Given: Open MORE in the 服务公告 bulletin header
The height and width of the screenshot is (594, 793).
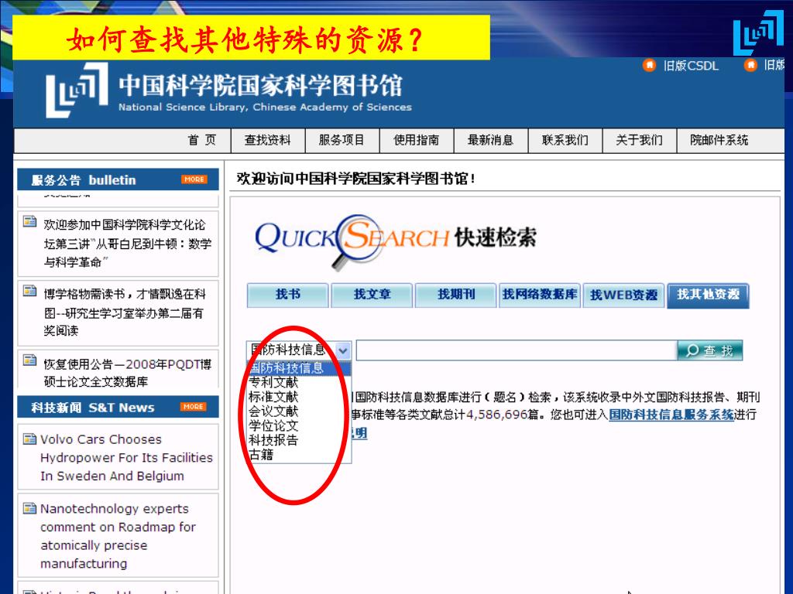Looking at the screenshot, I should (x=194, y=179).
